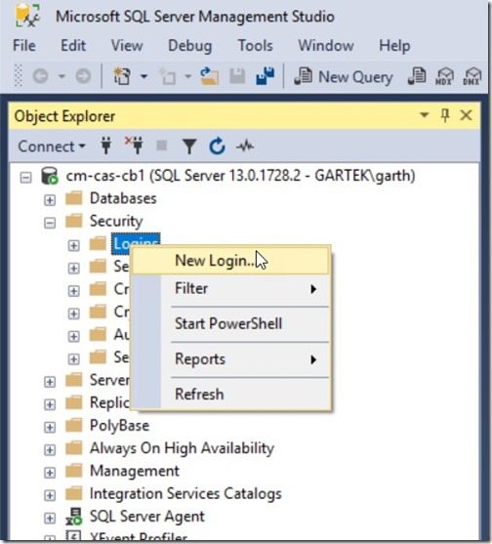Click the Management folder icon

click(x=74, y=471)
